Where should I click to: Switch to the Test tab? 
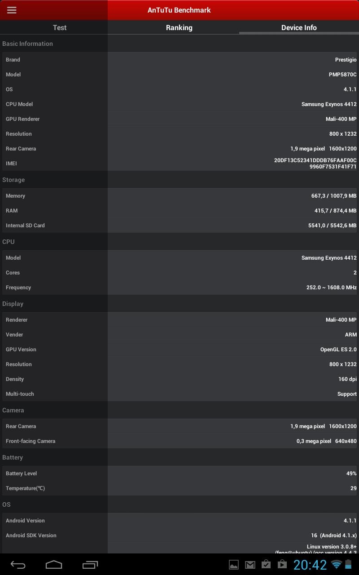point(60,27)
